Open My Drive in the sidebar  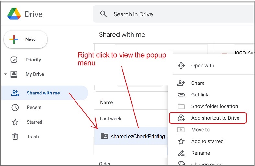[x=35, y=74]
